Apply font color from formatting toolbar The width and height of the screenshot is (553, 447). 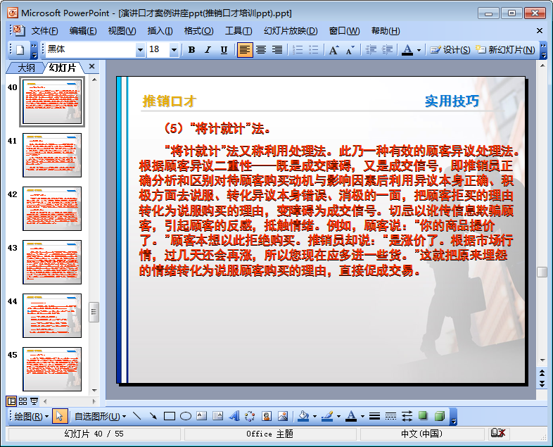407,50
